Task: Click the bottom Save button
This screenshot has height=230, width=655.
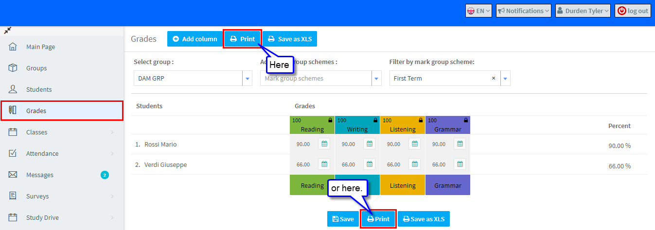Action: tap(343, 219)
